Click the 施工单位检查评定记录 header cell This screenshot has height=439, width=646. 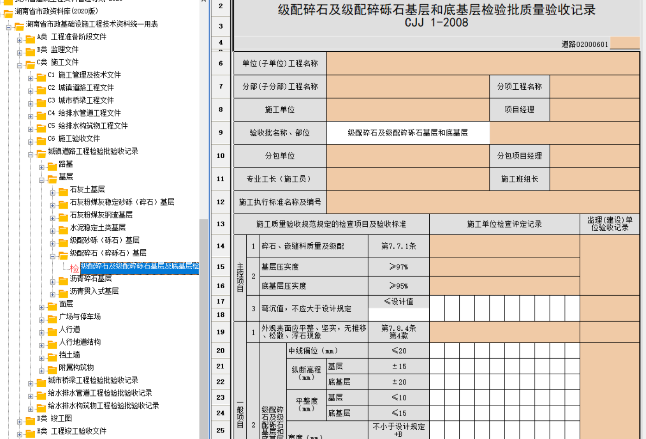coord(504,224)
